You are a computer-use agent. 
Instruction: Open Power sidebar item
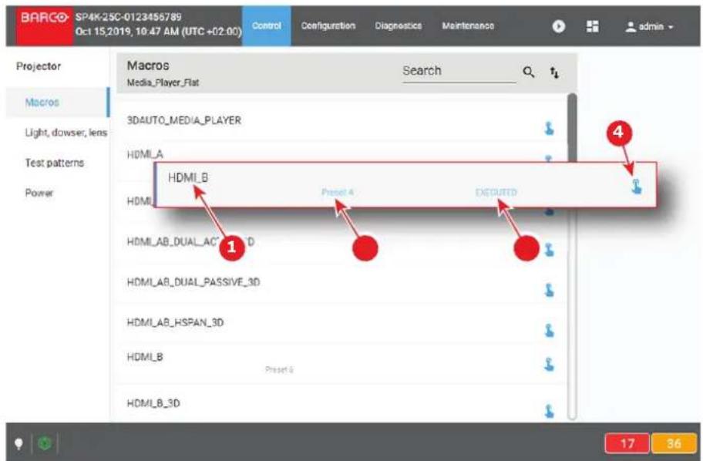tap(39, 193)
